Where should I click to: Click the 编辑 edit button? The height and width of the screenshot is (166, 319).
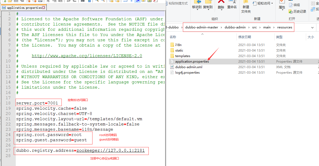294,5
